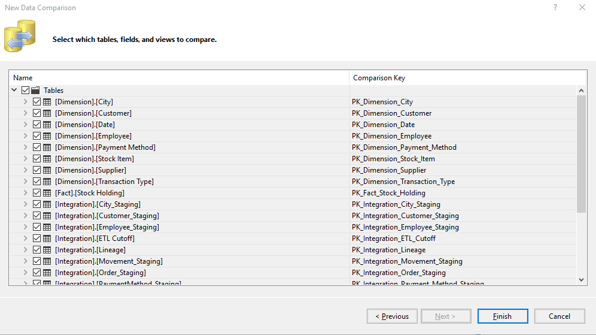Uncheck [Fact].[Stock Holding] checkbox
Image resolution: width=596 pixels, height=335 pixels.
click(x=37, y=193)
